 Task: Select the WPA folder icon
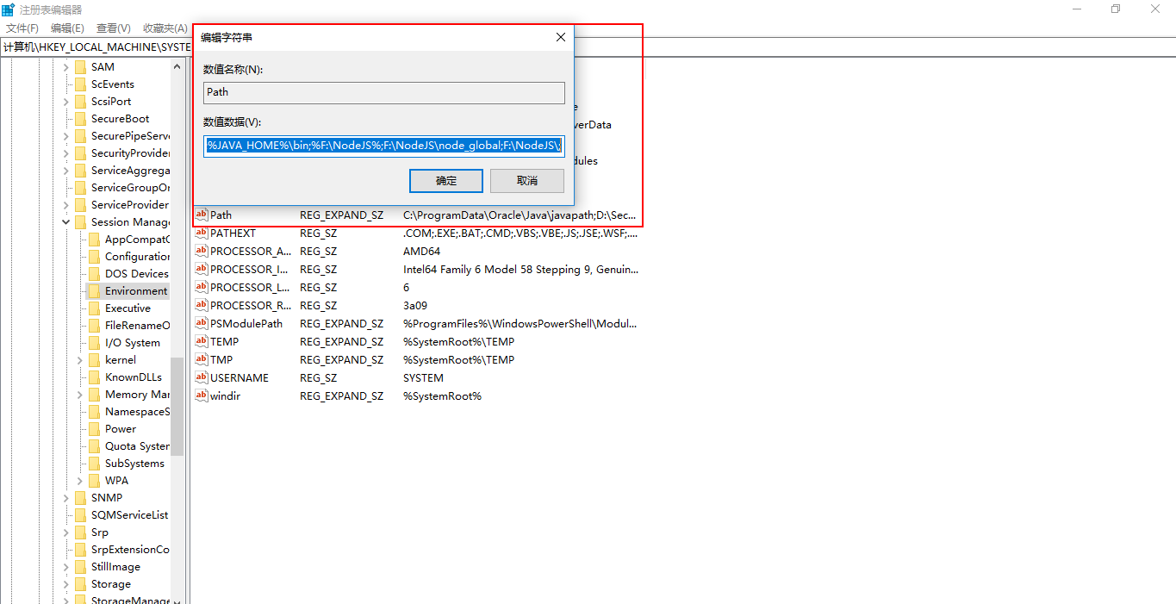point(95,481)
